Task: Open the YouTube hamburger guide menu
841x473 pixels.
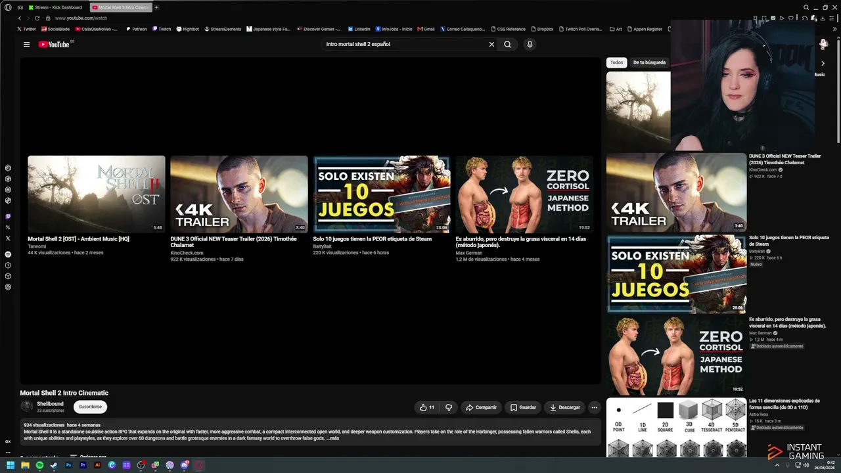Action: pyautogui.click(x=26, y=45)
